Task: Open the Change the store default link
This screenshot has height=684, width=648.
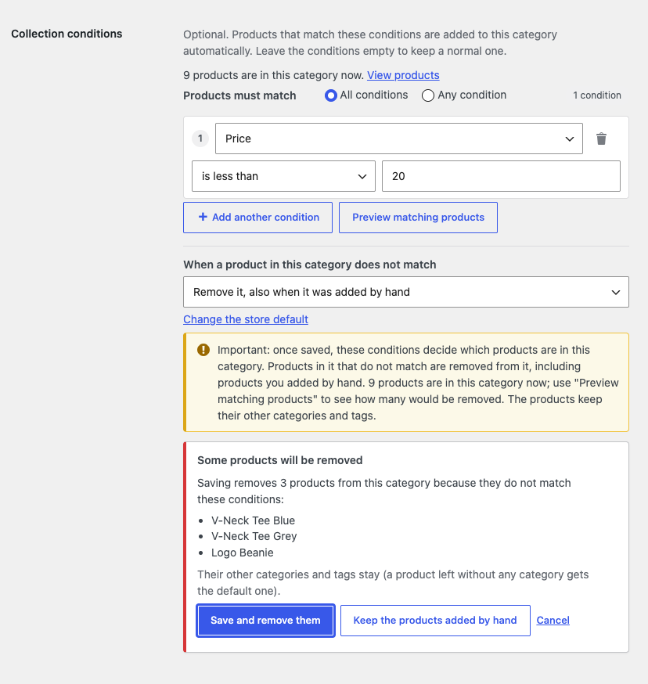Action: (246, 319)
